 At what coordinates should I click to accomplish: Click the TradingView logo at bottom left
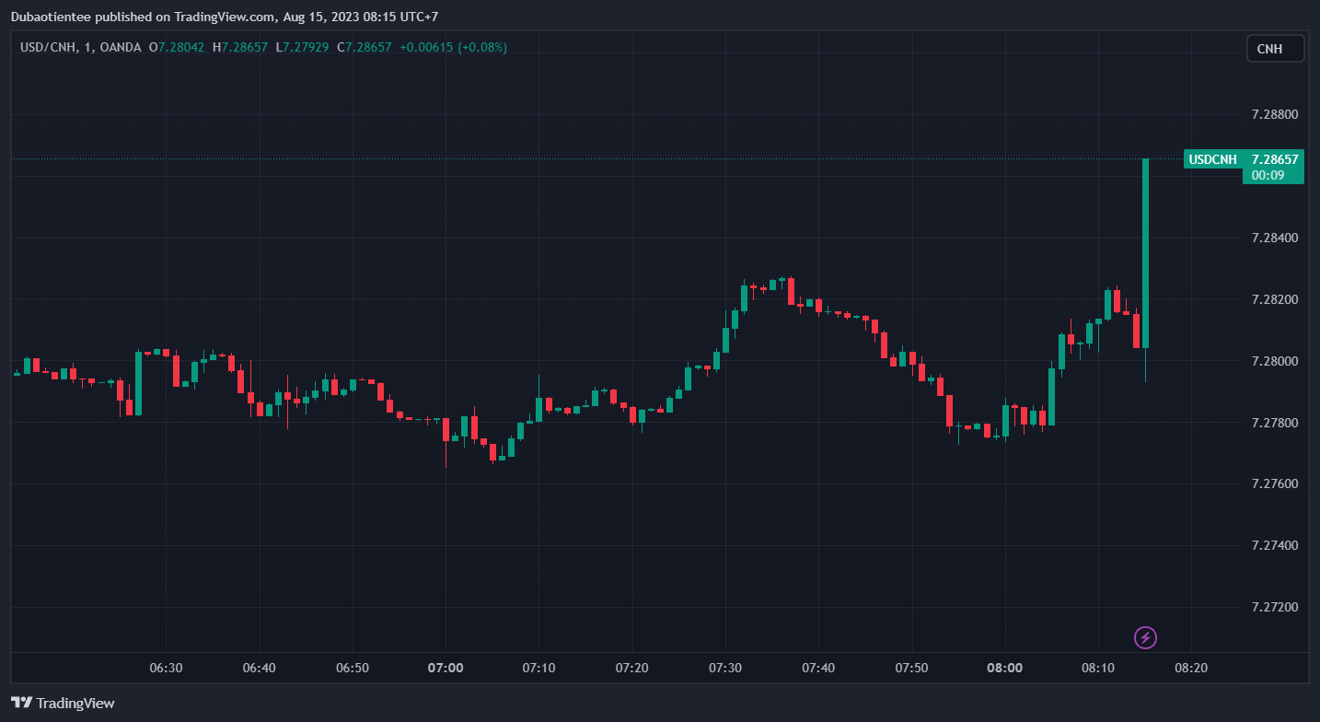[x=63, y=703]
